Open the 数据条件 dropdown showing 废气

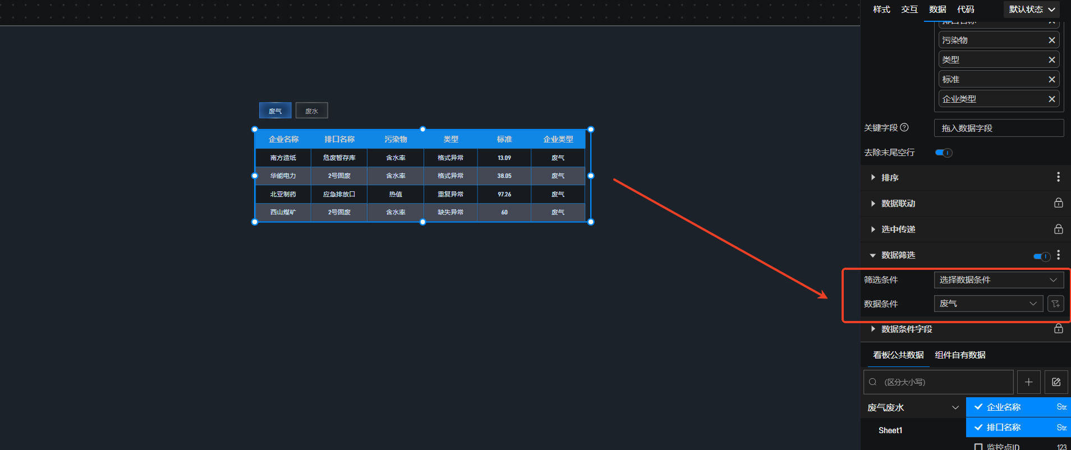click(988, 304)
